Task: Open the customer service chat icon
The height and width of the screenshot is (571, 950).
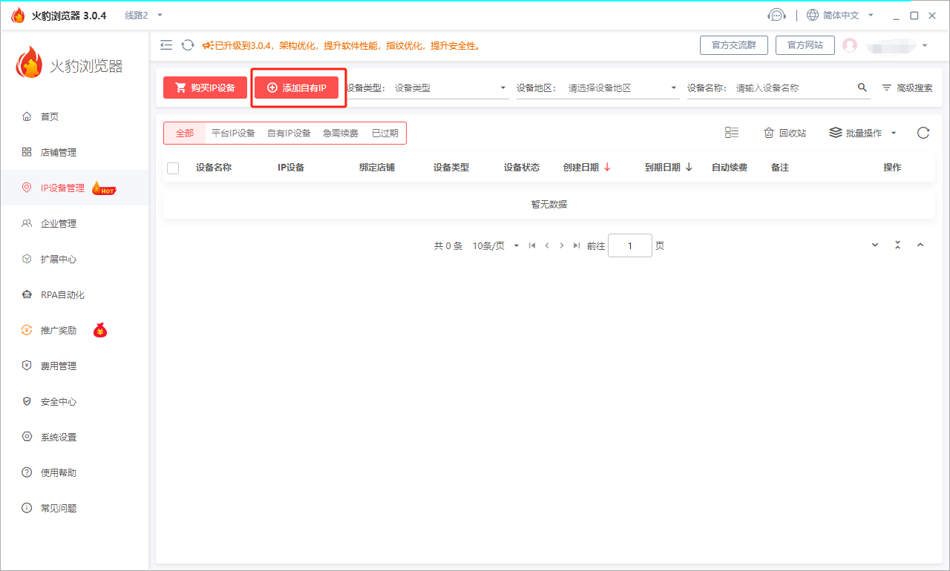Action: (x=776, y=14)
